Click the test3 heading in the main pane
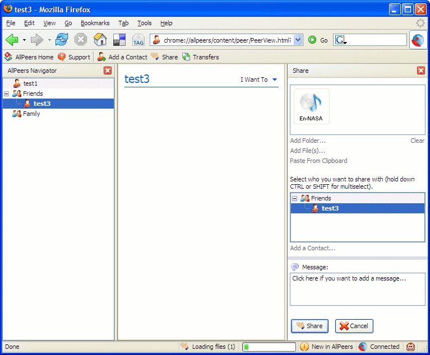The height and width of the screenshot is (355, 430). tap(137, 79)
